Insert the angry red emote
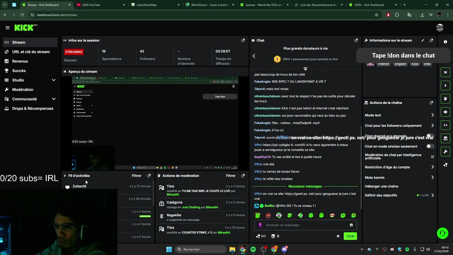 click(268, 215)
